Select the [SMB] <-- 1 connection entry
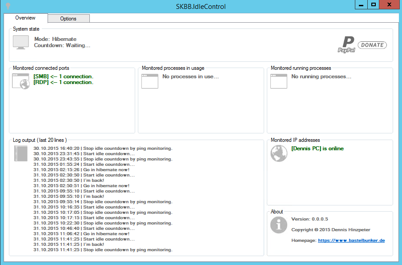Image resolution: width=402 pixels, height=265 pixels. pos(63,76)
